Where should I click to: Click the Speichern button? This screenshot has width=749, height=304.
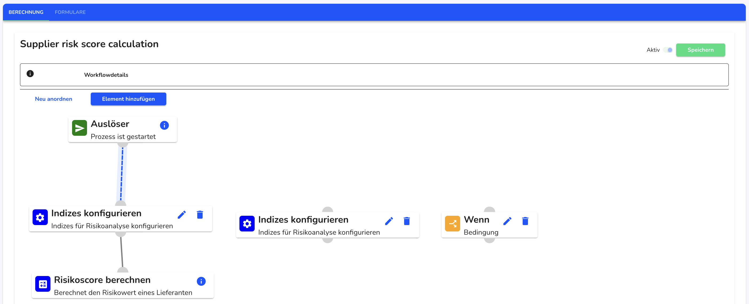(700, 50)
